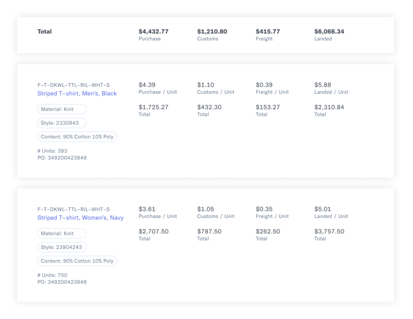This screenshot has height=319, width=413.
Task: Open the Striped T-shirt, Men's, Black link
Action: (x=77, y=93)
